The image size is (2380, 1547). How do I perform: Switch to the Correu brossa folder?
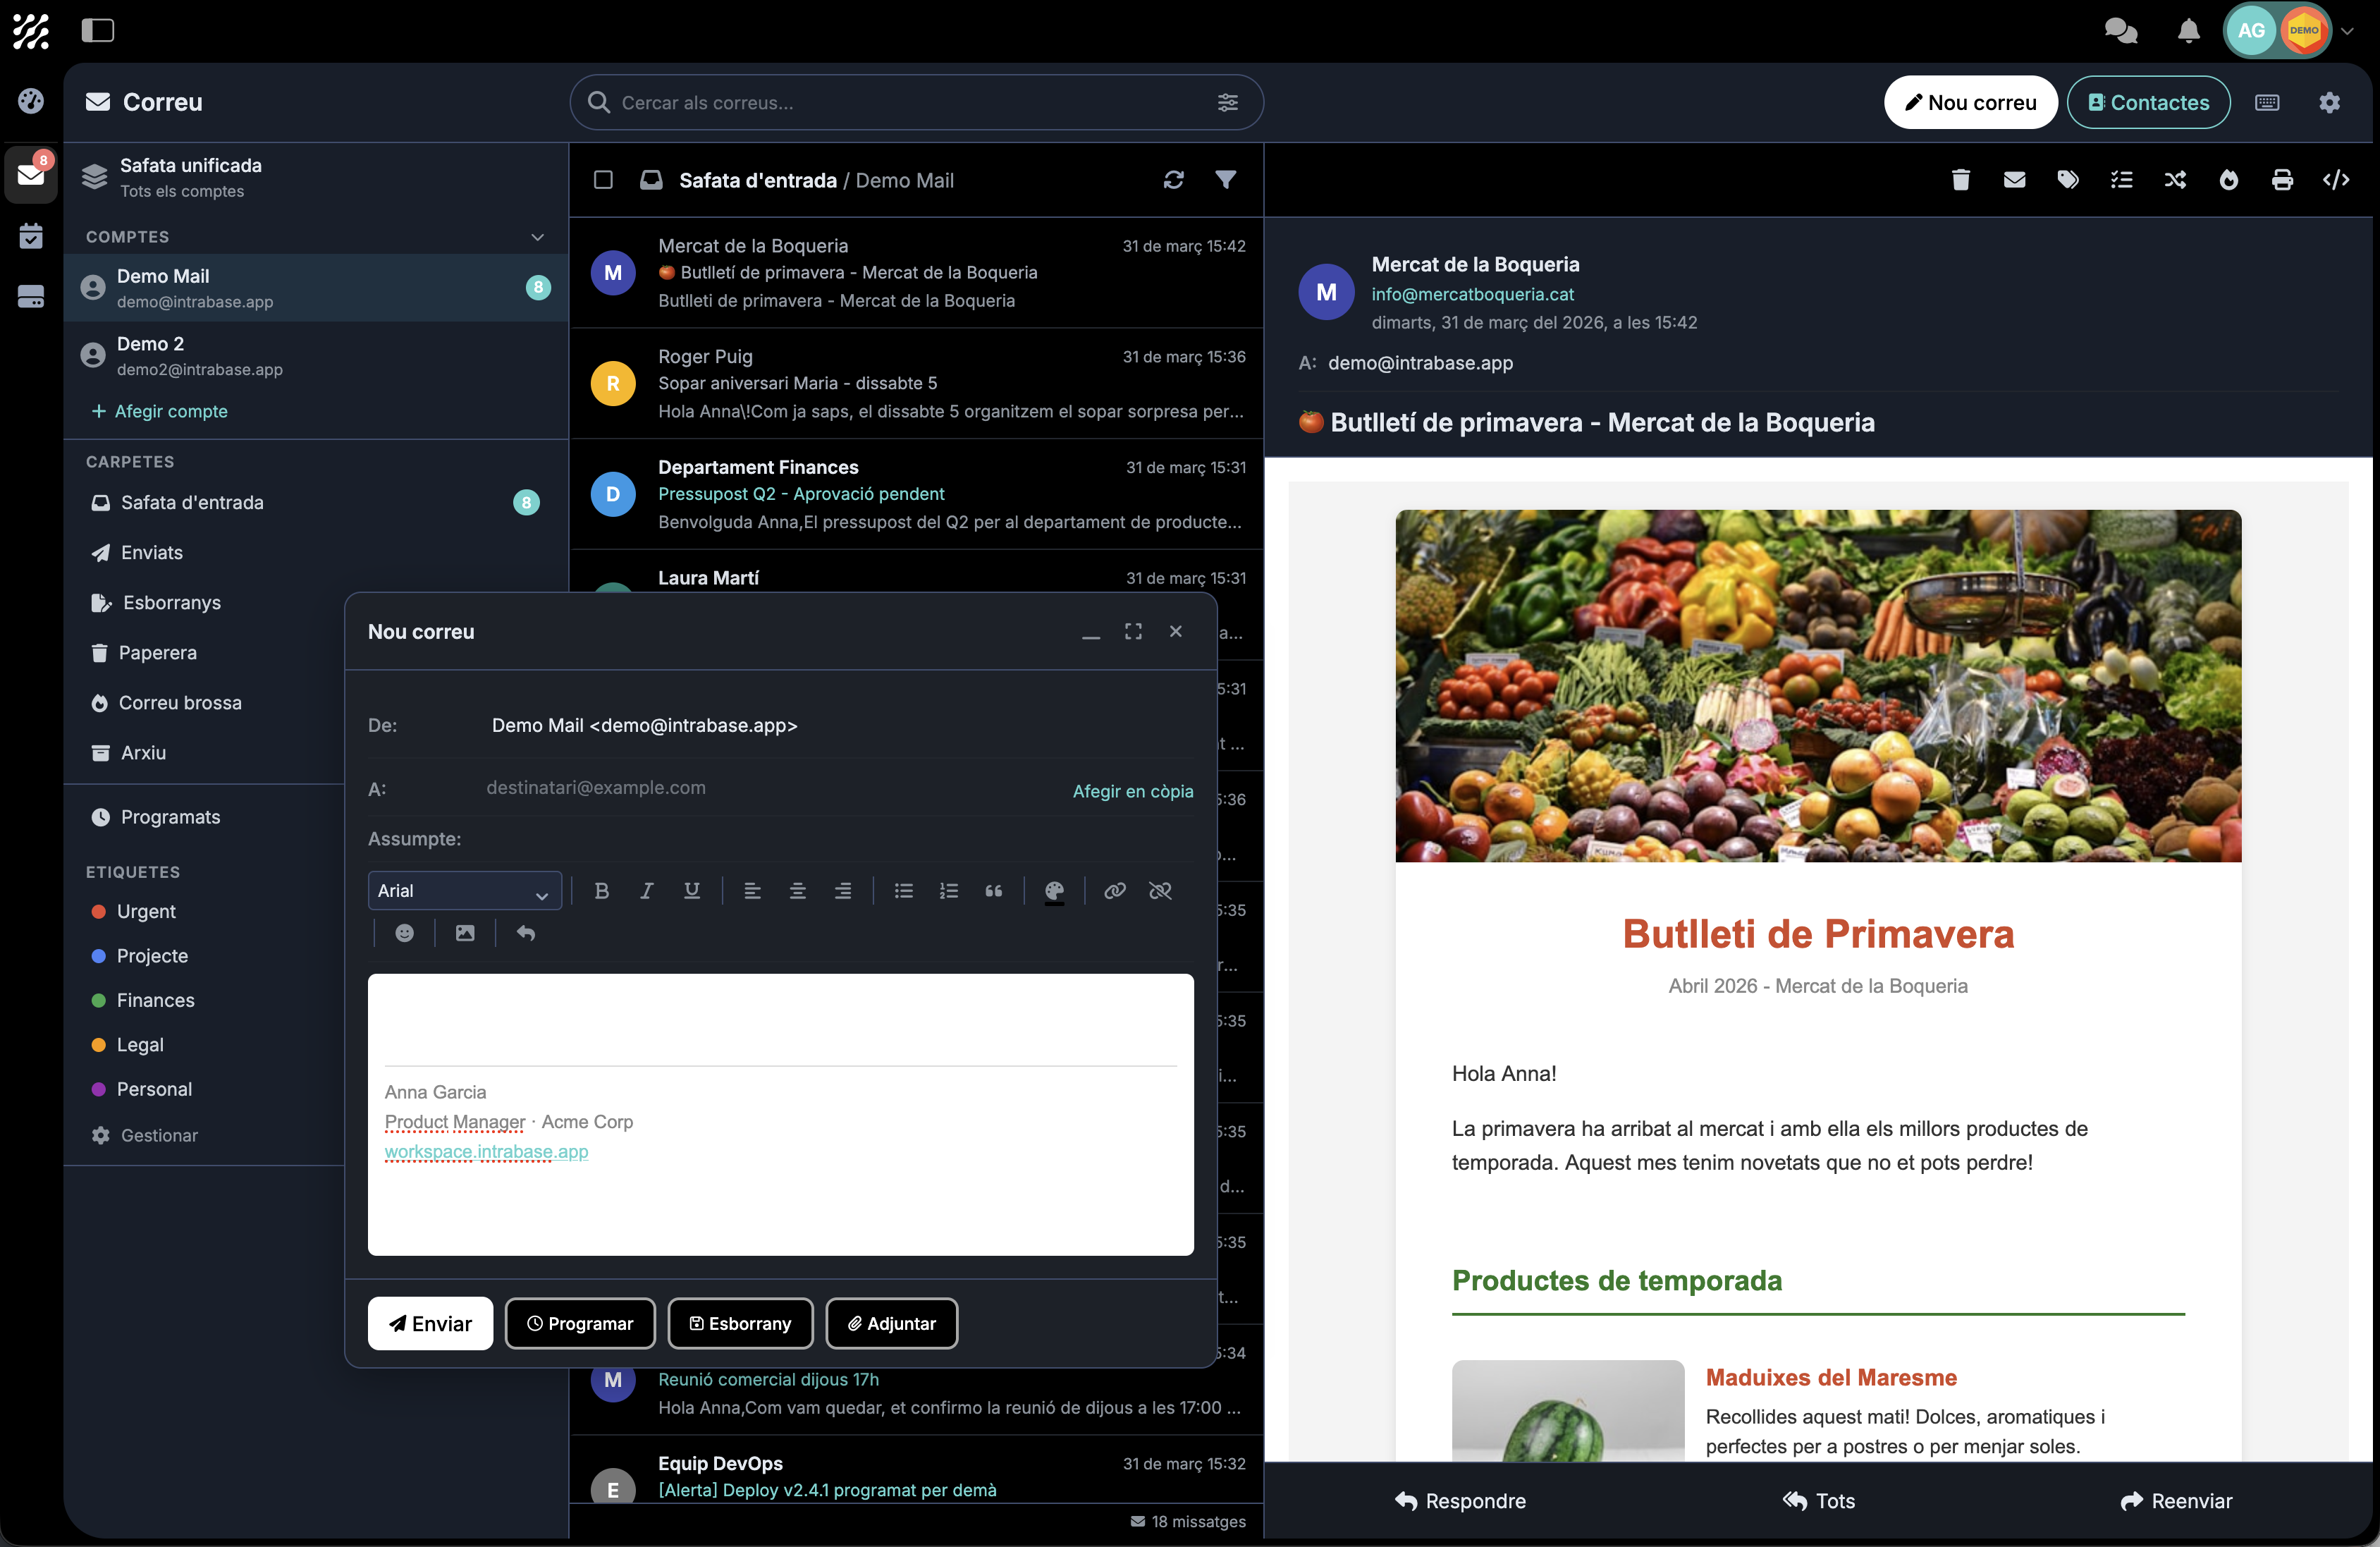(179, 702)
